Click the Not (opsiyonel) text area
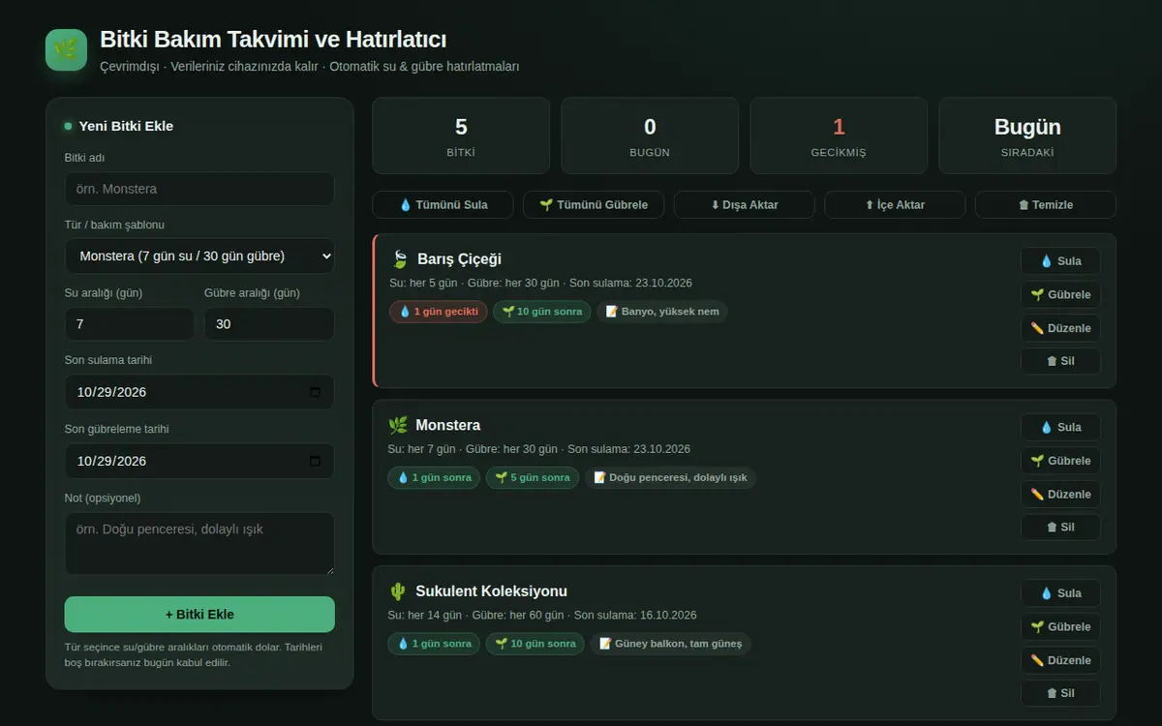 tap(199, 543)
